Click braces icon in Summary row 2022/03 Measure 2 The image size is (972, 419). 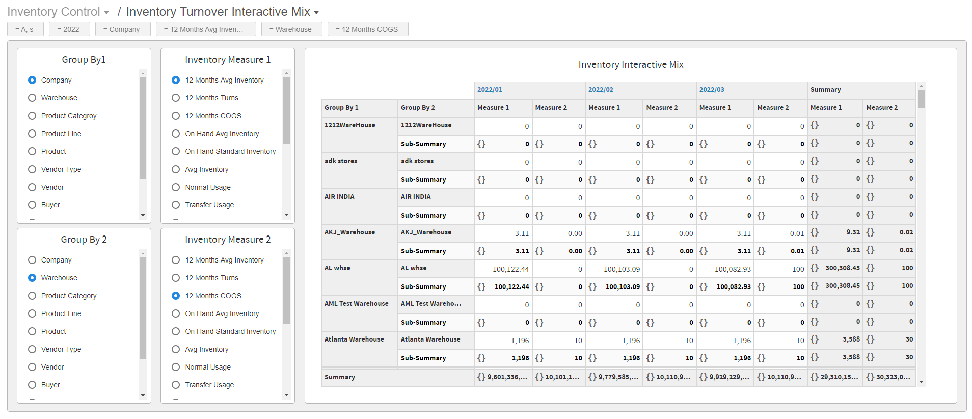point(761,377)
